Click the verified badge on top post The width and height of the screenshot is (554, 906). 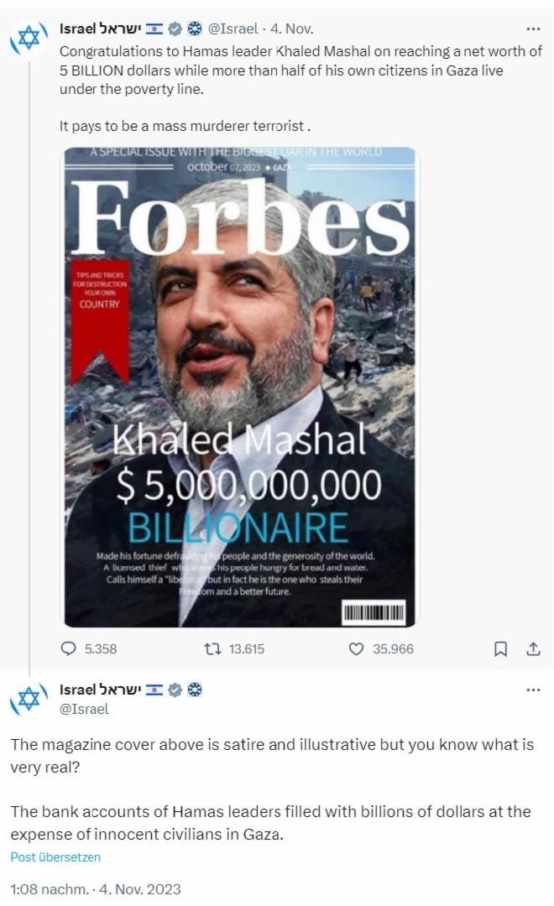(x=175, y=29)
